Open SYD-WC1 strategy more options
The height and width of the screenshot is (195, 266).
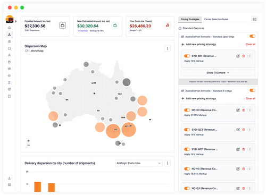coord(250,149)
